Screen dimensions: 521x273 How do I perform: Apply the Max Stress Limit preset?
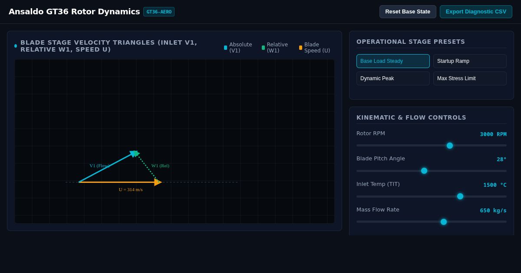tap(470, 78)
